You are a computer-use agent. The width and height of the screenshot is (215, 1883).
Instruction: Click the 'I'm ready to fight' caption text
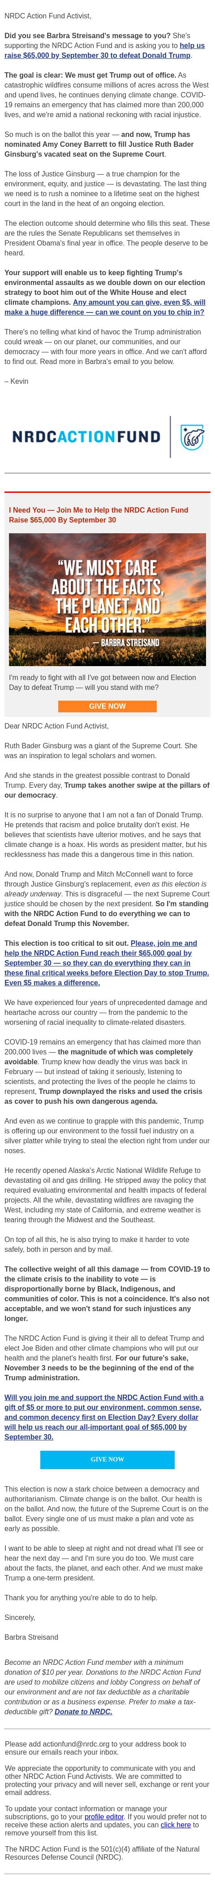click(x=103, y=682)
